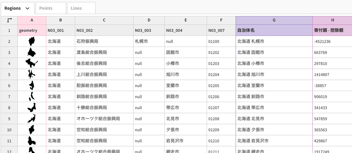Select column F header
The width and height of the screenshot is (352, 153).
(x=221, y=20)
